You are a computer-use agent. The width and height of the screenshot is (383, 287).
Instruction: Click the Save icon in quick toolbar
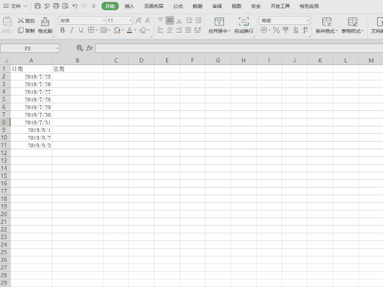tap(38, 6)
